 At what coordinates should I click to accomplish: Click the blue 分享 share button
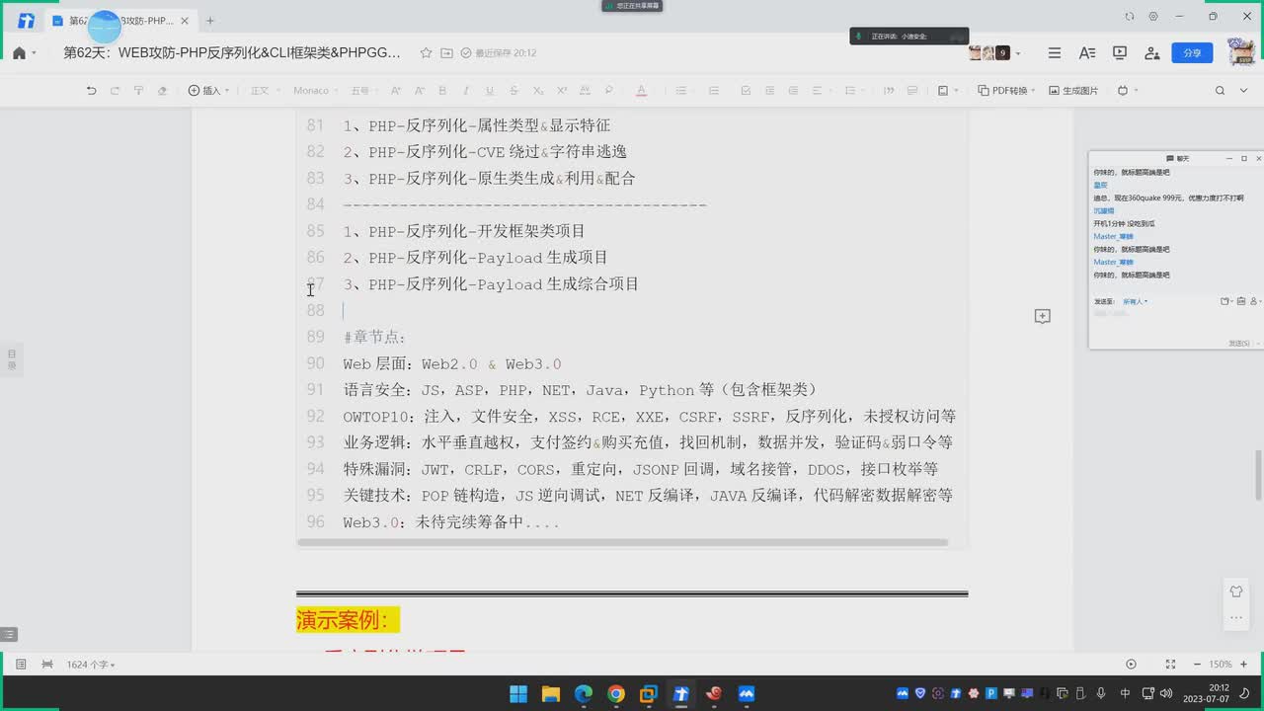1192,53
